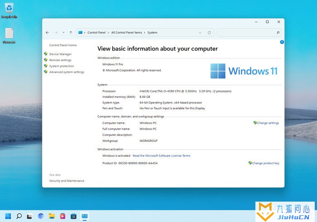317x222 pixels.
Task: Open Microsoft Store from taskbar
Action: tap(73, 216)
